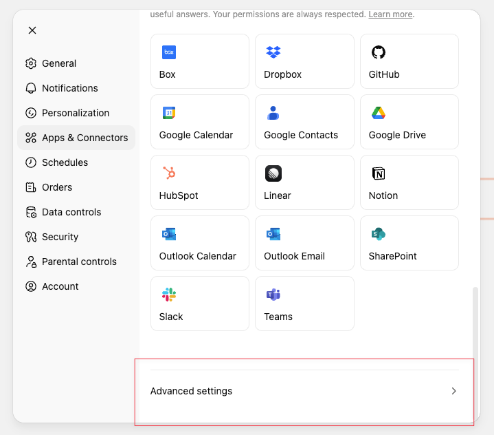Select the Google Drive connector card
Image resolution: width=494 pixels, height=435 pixels.
(409, 122)
